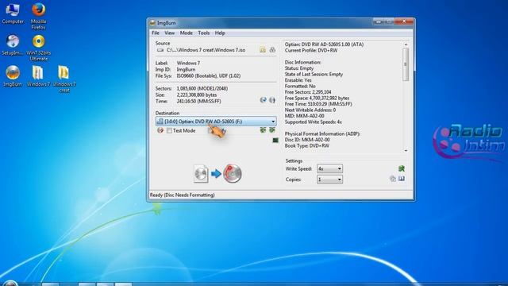Click the eject tray icon under Destination

[x=271, y=130]
